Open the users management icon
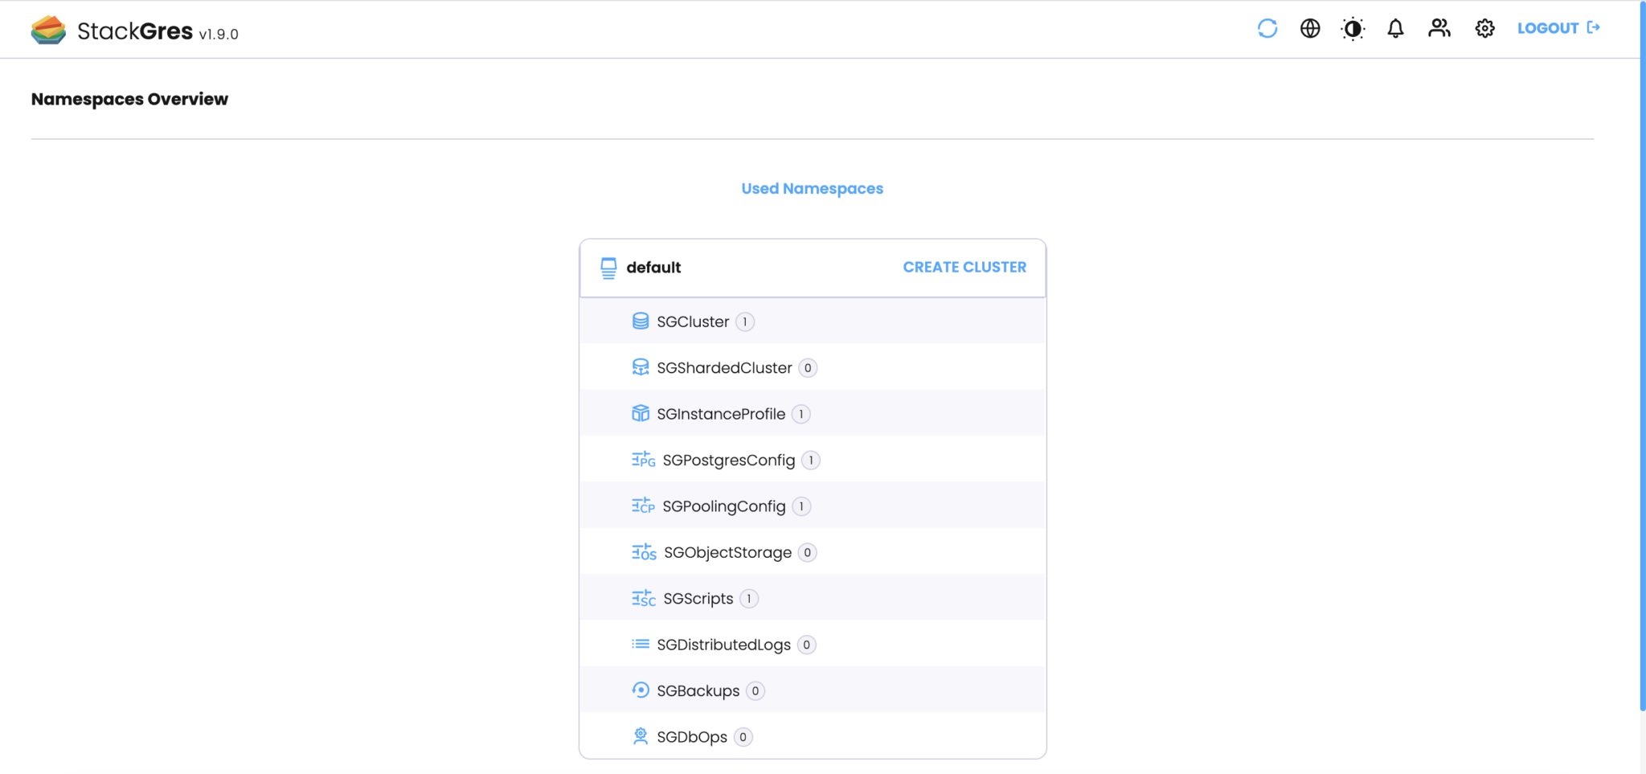This screenshot has width=1646, height=774. 1439,28
